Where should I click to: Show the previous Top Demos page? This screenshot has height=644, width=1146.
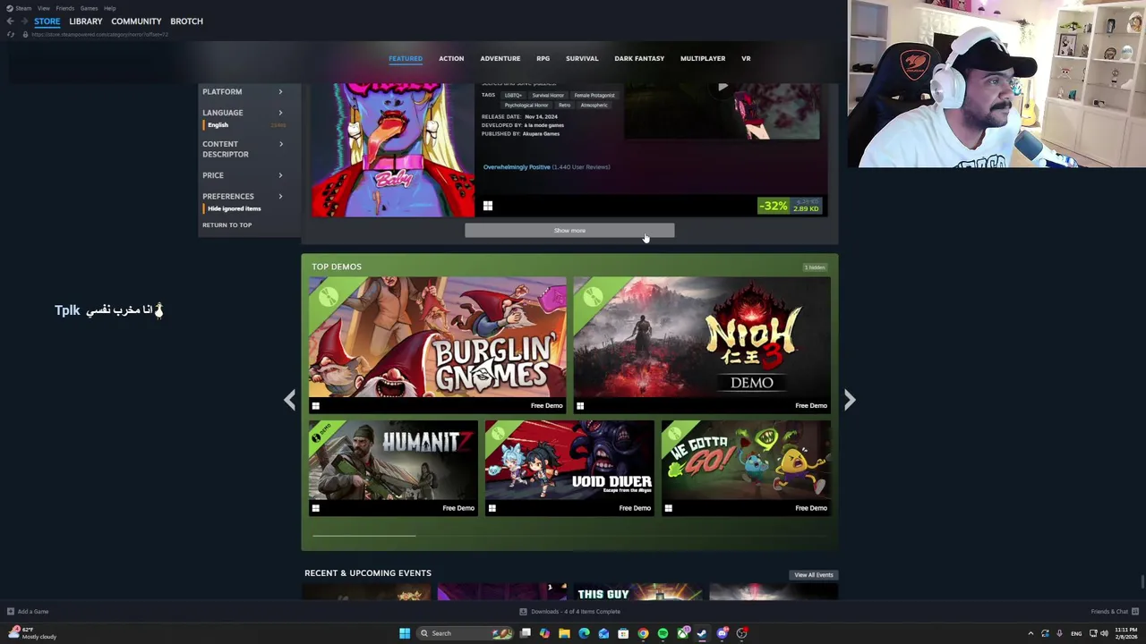click(x=289, y=400)
